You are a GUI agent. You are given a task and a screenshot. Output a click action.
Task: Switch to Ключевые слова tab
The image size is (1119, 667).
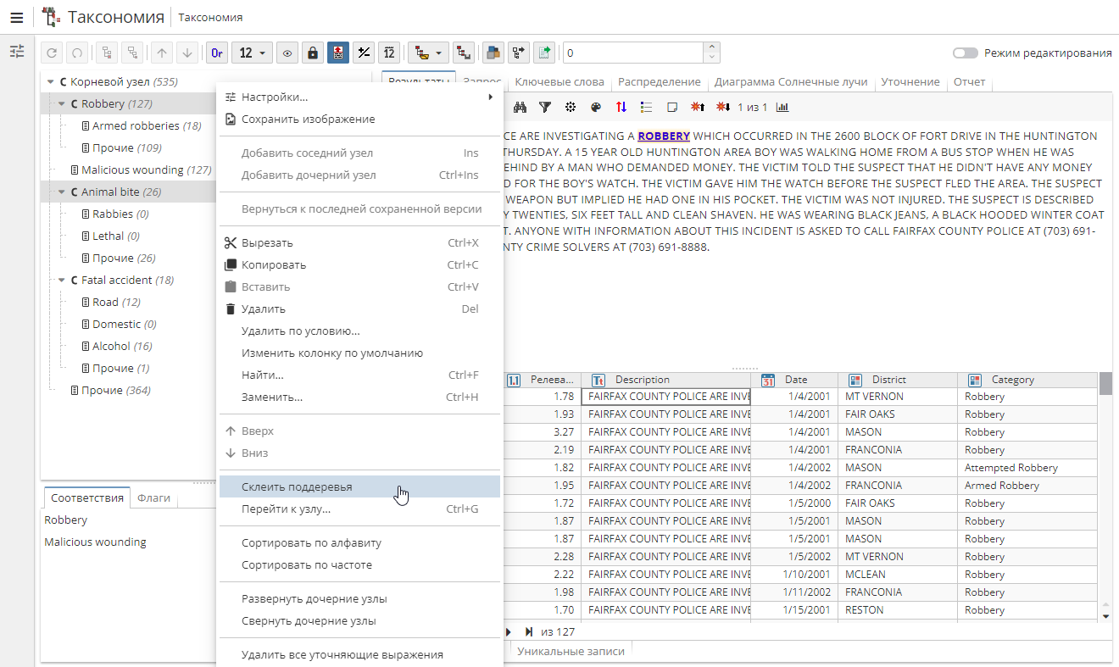click(559, 82)
